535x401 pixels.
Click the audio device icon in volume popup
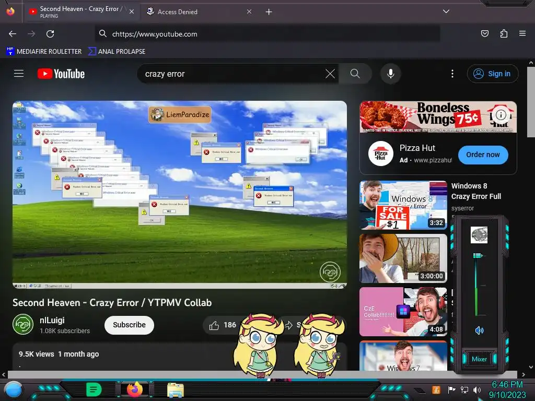pyautogui.click(x=479, y=235)
